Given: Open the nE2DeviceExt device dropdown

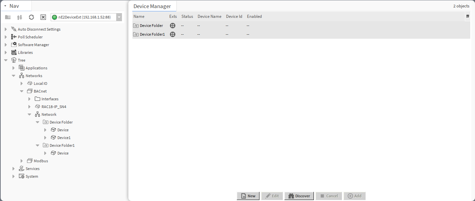Looking at the screenshot, I should pos(119,17).
